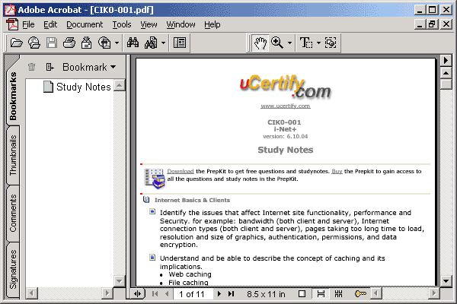
Task: Open the File menu
Action: (28, 24)
